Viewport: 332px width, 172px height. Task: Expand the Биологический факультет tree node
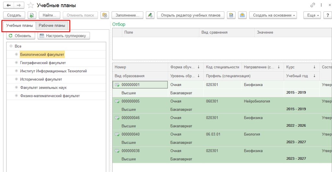pos(17,54)
